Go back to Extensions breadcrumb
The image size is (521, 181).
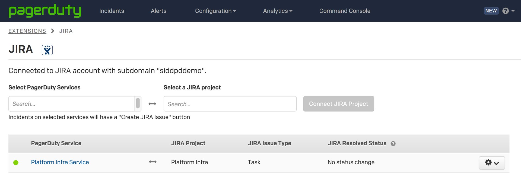click(x=27, y=31)
